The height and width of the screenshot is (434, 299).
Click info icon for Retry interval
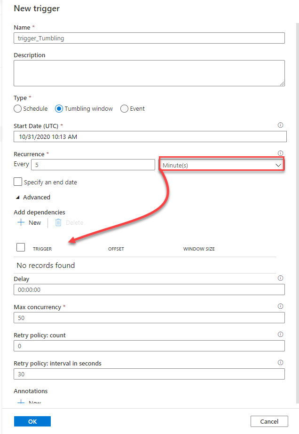click(281, 363)
